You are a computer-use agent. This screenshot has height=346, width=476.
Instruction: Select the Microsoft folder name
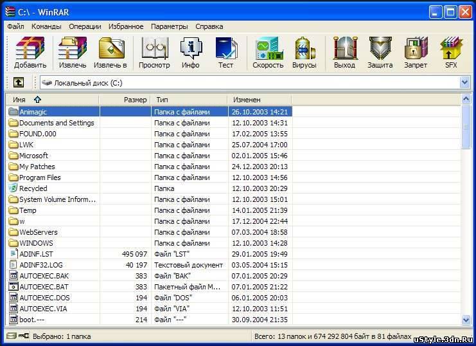click(33, 156)
